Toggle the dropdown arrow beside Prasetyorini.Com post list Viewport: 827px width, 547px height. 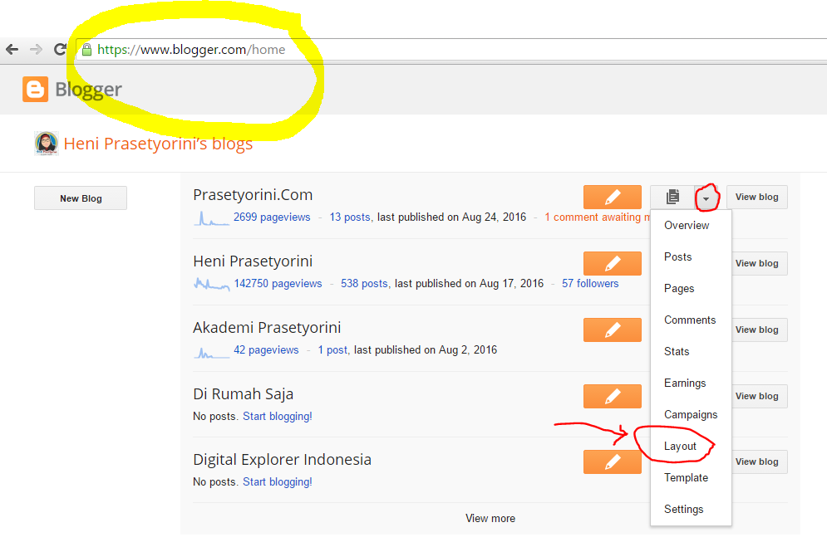(x=706, y=198)
